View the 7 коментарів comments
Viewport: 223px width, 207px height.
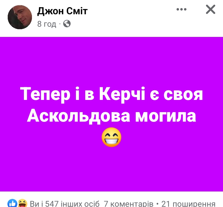click(x=129, y=204)
